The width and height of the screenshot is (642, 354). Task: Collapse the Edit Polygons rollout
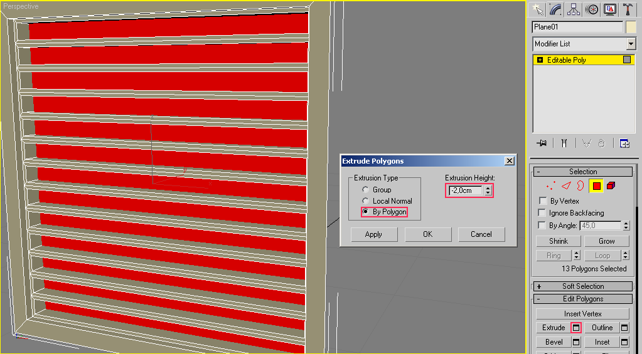click(x=583, y=299)
